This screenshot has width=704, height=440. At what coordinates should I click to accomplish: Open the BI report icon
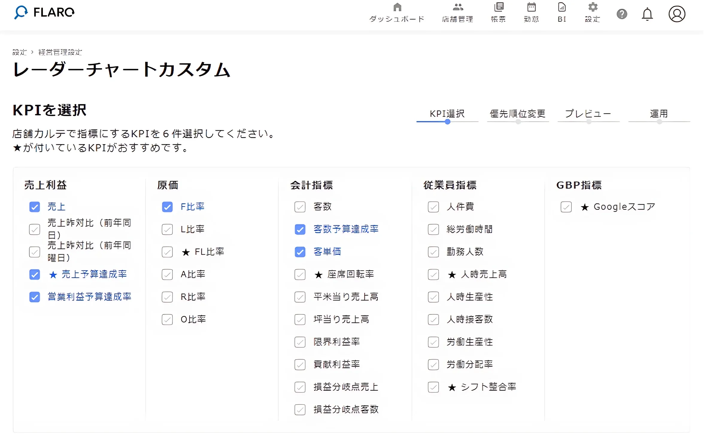(562, 7)
